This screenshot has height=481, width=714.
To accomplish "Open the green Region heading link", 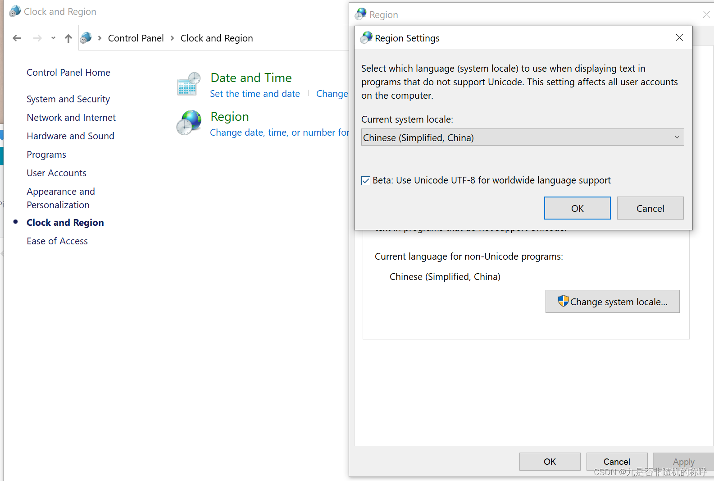I will tap(230, 117).
